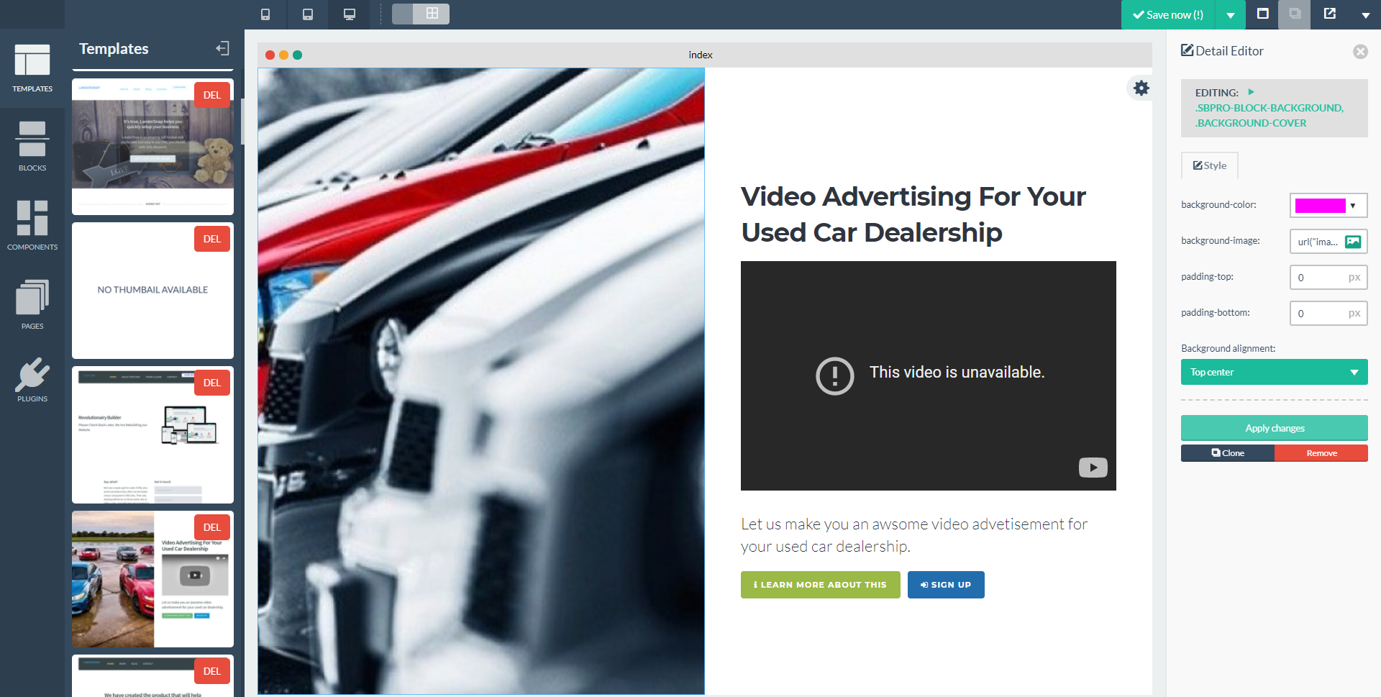Viewport: 1381px width, 697px height.
Task: Open the external link export icon
Action: point(1330,14)
